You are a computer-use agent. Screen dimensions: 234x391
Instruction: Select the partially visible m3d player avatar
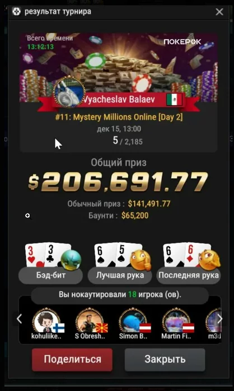pyautogui.click(x=214, y=321)
